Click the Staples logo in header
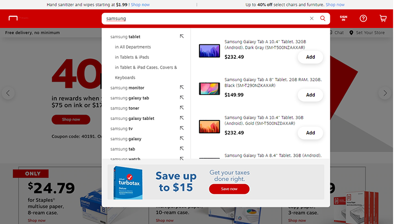Screen dimensions: 398x224 13,18
